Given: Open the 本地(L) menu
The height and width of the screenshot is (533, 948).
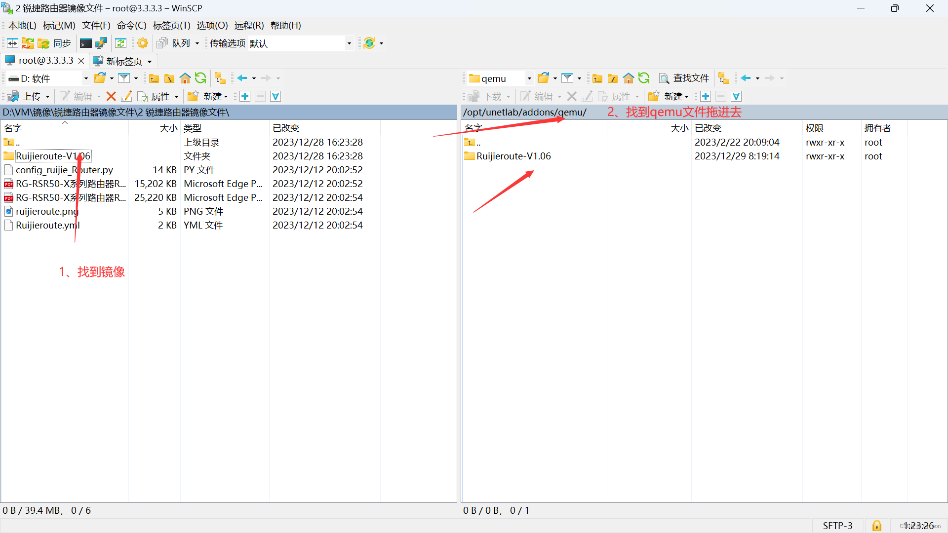Looking at the screenshot, I should coord(22,25).
